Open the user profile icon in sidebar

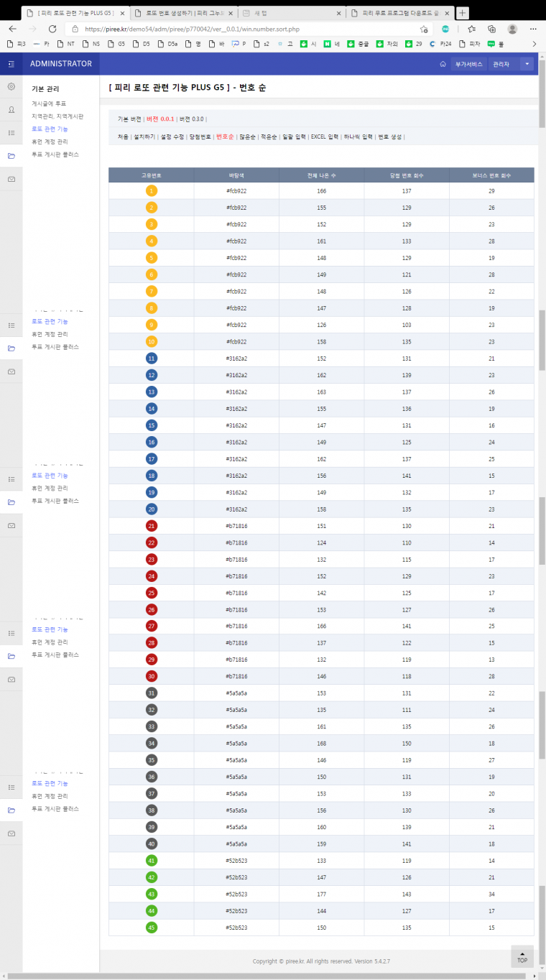11,110
